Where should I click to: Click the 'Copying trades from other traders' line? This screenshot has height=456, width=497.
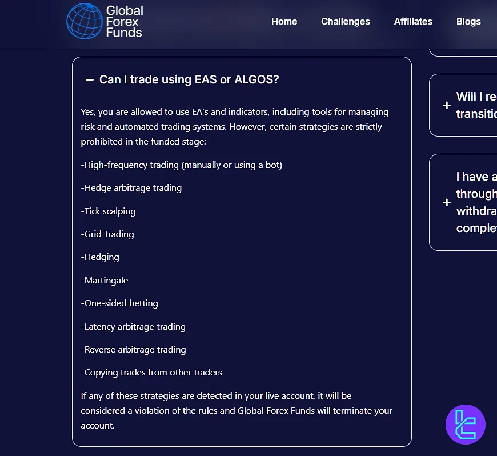[151, 372]
